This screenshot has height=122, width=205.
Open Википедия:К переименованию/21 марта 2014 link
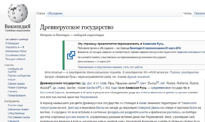tap(155, 48)
